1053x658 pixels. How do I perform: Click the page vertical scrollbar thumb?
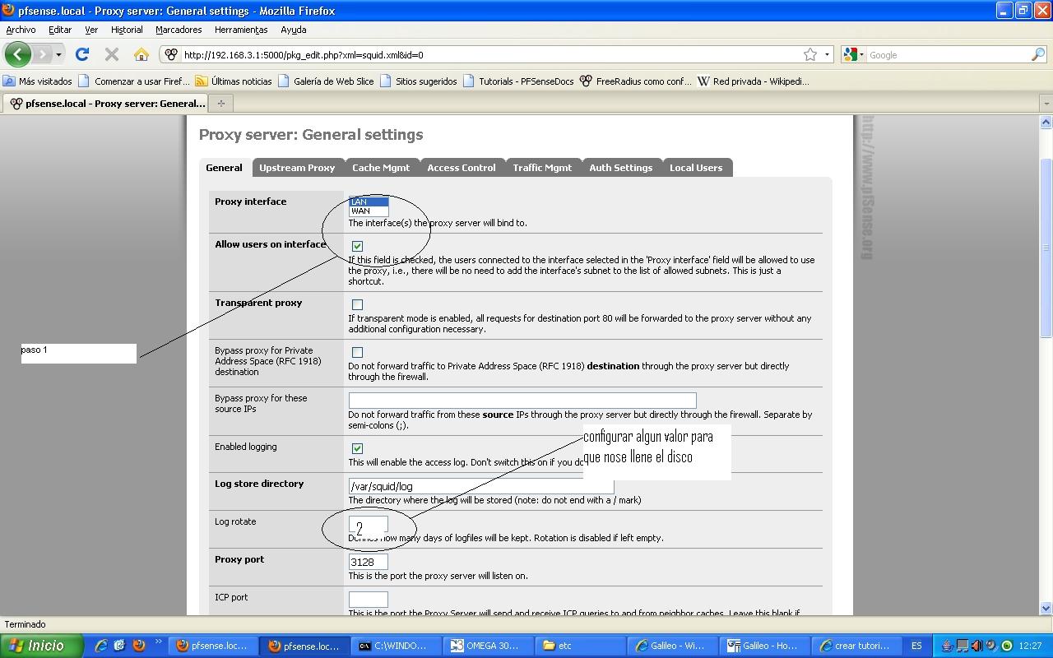point(1046,247)
